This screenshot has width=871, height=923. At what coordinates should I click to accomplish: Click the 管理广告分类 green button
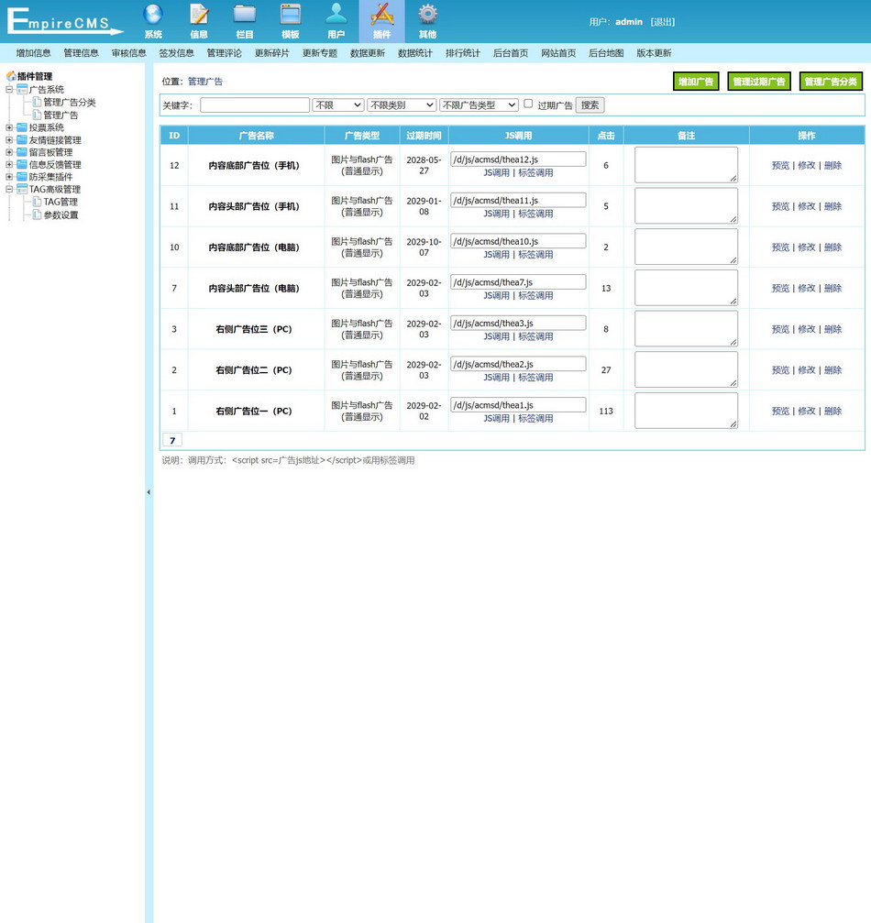(831, 82)
